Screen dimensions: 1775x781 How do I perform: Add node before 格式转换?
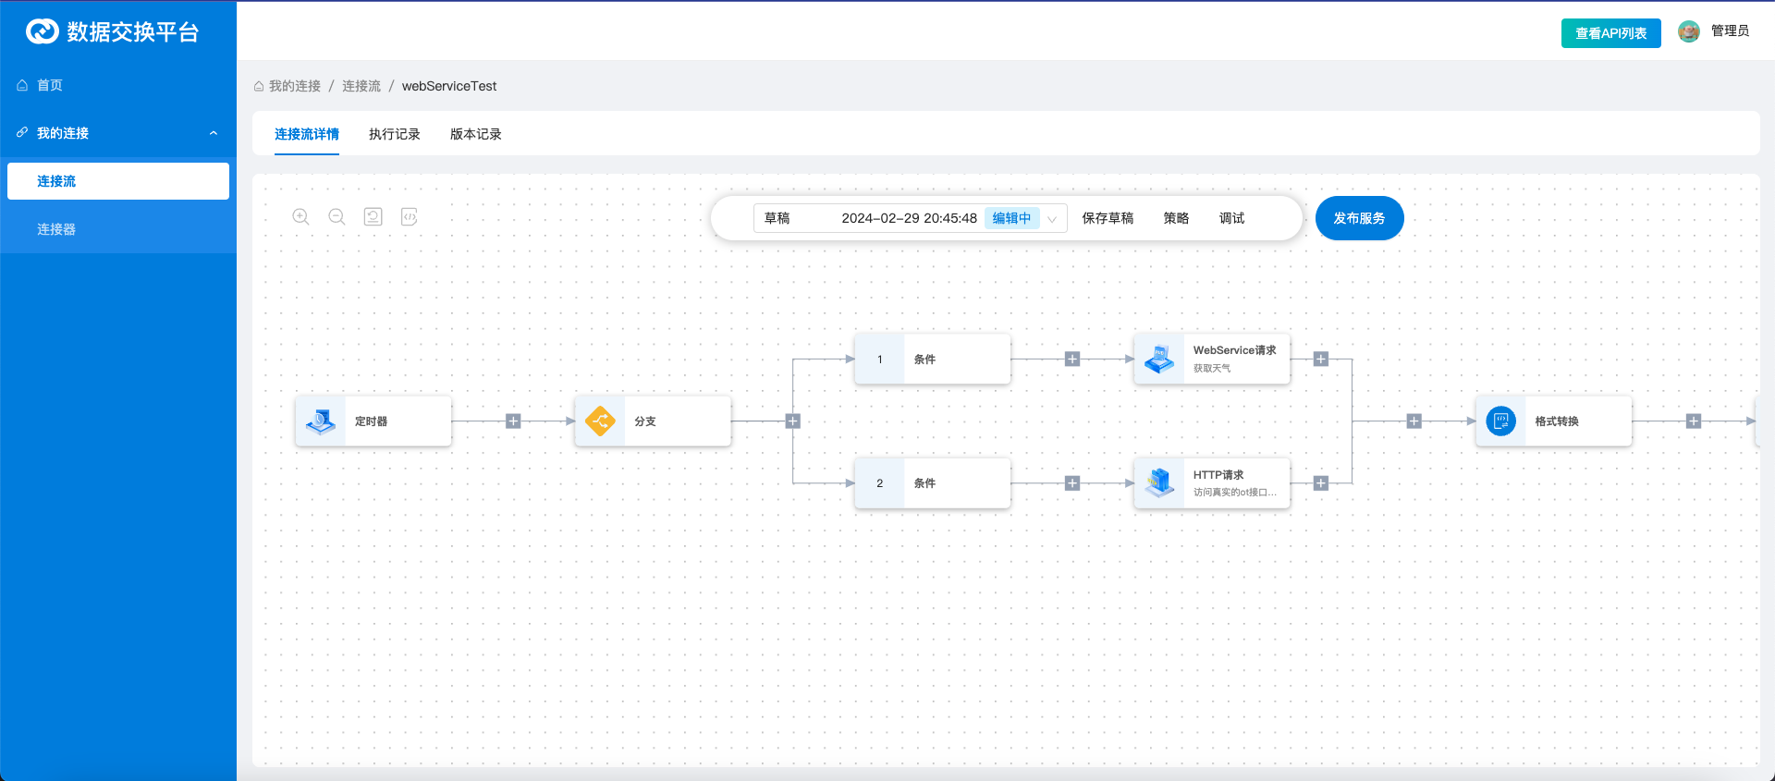(1414, 421)
